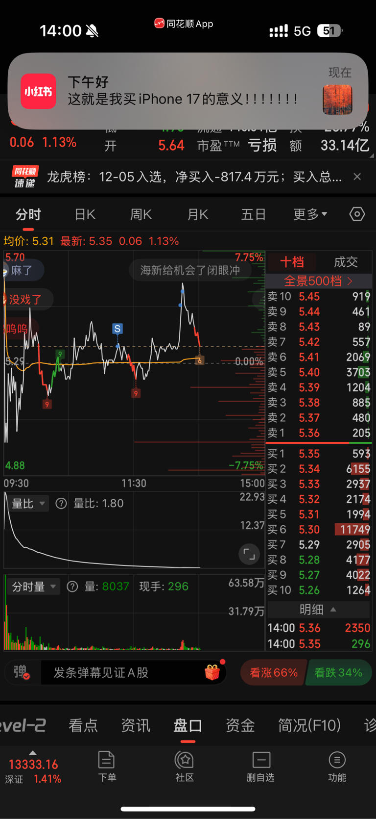Tap the 发条弹幕见证A股 comment field
376x819 pixels.
122,672
